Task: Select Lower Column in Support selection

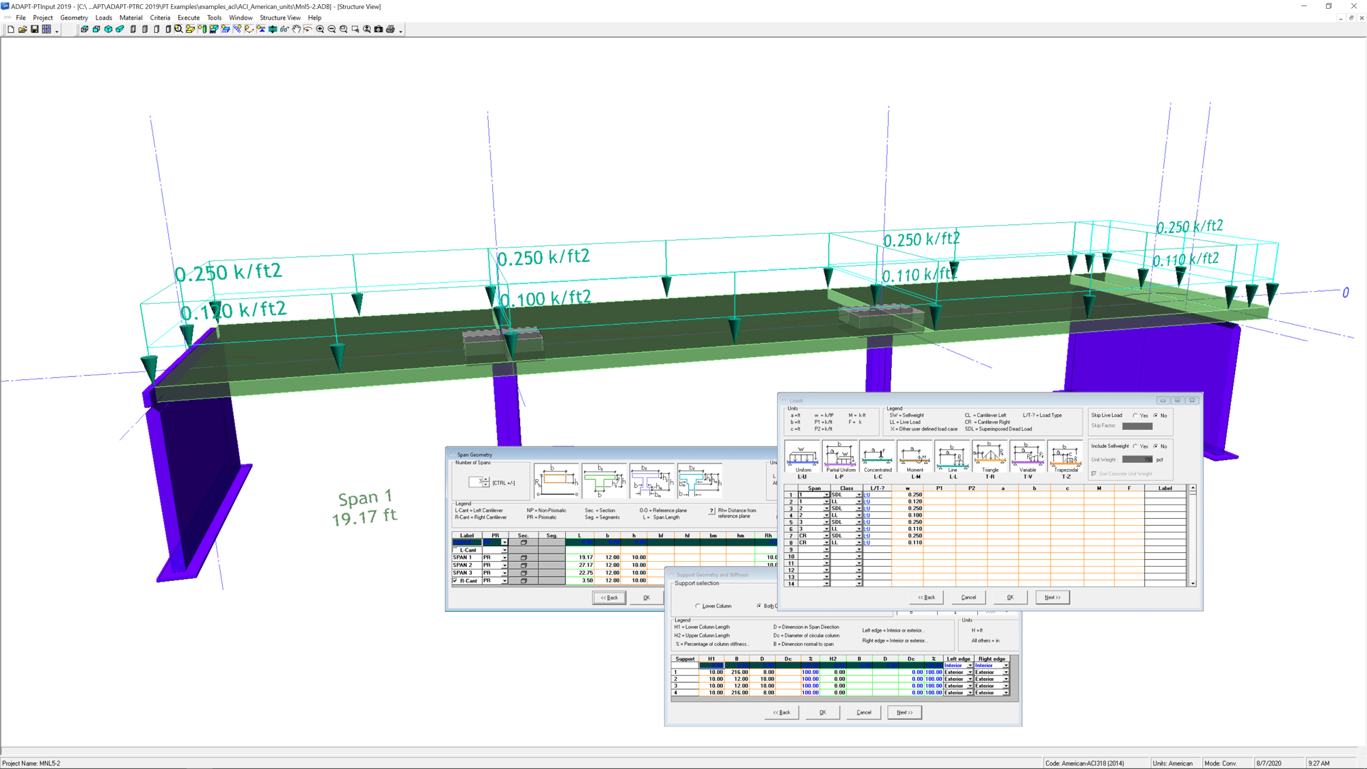Action: click(x=697, y=606)
